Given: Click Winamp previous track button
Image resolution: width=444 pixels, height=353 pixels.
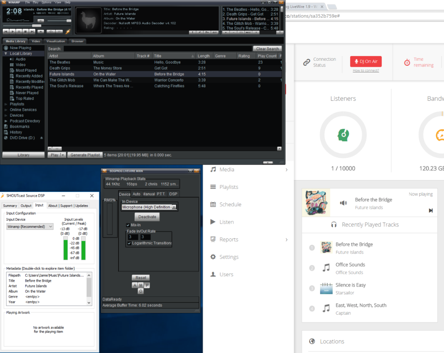Looking at the screenshot, I should point(6,31).
